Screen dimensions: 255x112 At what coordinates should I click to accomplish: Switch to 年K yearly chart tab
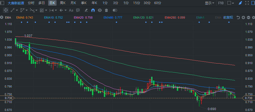(x=94, y=3)
